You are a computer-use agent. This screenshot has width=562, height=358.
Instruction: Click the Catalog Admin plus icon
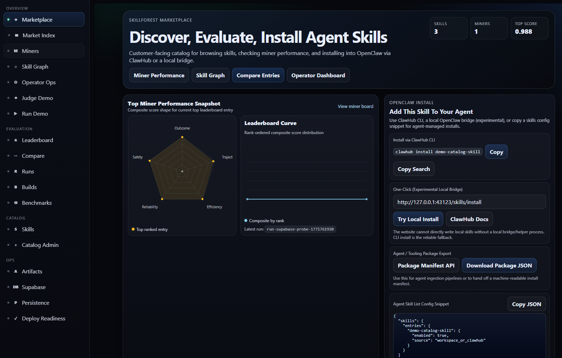(16, 245)
